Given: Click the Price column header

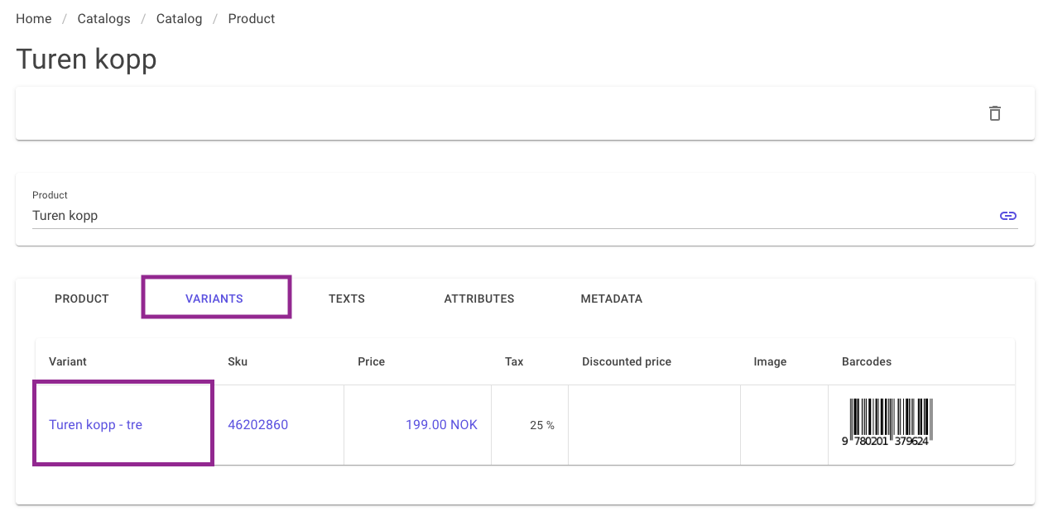Looking at the screenshot, I should (x=372, y=361).
